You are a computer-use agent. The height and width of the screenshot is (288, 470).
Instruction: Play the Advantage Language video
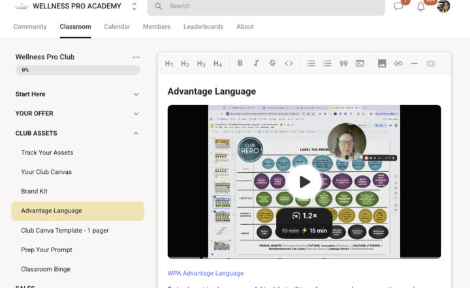[x=304, y=182]
